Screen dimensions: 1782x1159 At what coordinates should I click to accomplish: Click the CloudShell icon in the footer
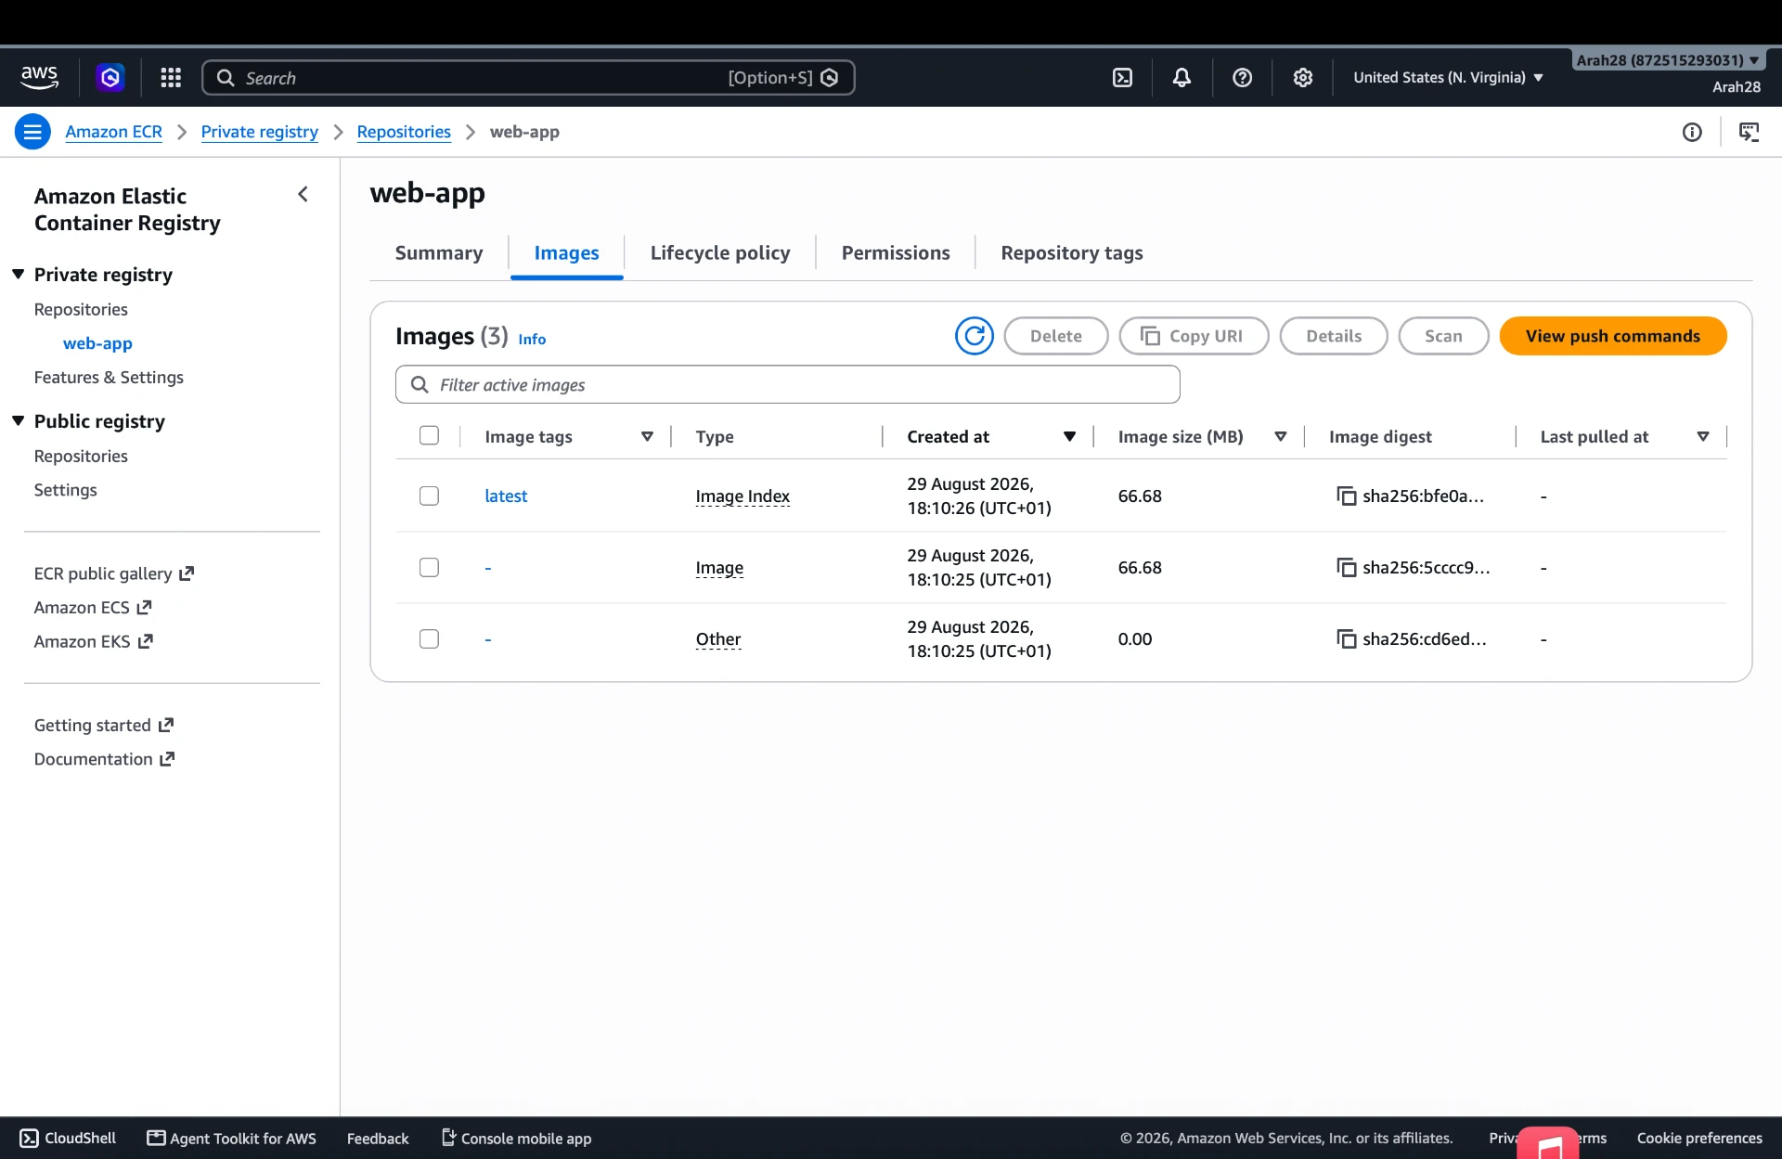pyautogui.click(x=29, y=1138)
